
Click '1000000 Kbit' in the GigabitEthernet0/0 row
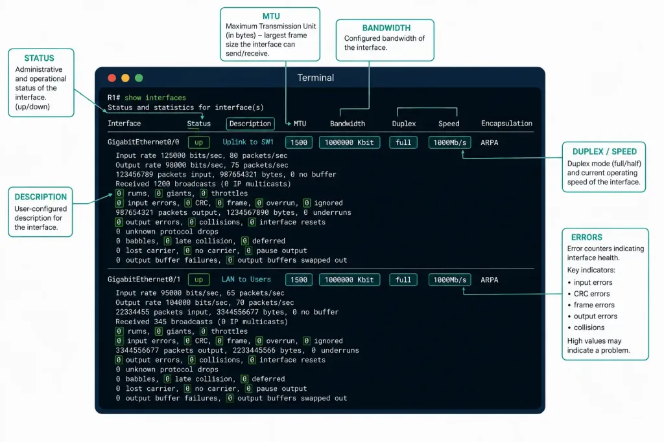[350, 142]
